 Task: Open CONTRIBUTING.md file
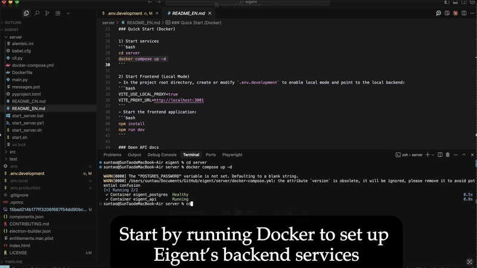(x=29, y=224)
